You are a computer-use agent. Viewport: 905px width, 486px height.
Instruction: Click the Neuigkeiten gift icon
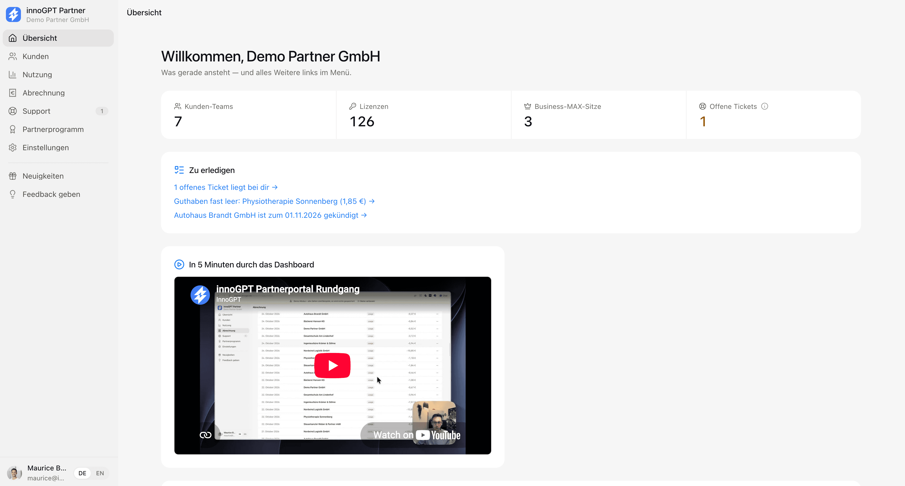click(13, 176)
